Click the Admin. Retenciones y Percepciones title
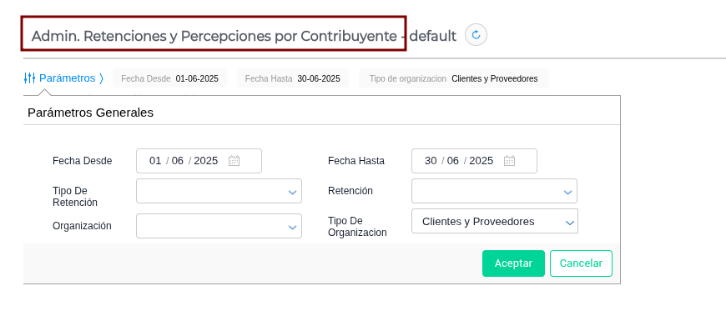The height and width of the screenshot is (321, 726). coord(214,36)
